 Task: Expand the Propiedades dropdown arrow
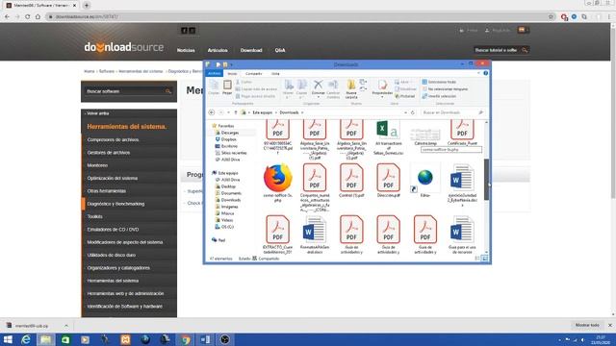click(382, 97)
